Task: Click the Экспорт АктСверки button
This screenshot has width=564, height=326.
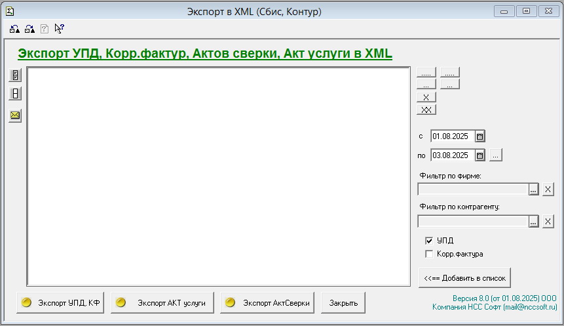Action: click(x=267, y=303)
